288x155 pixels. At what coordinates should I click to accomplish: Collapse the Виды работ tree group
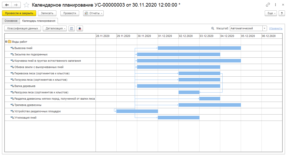tap(6, 42)
